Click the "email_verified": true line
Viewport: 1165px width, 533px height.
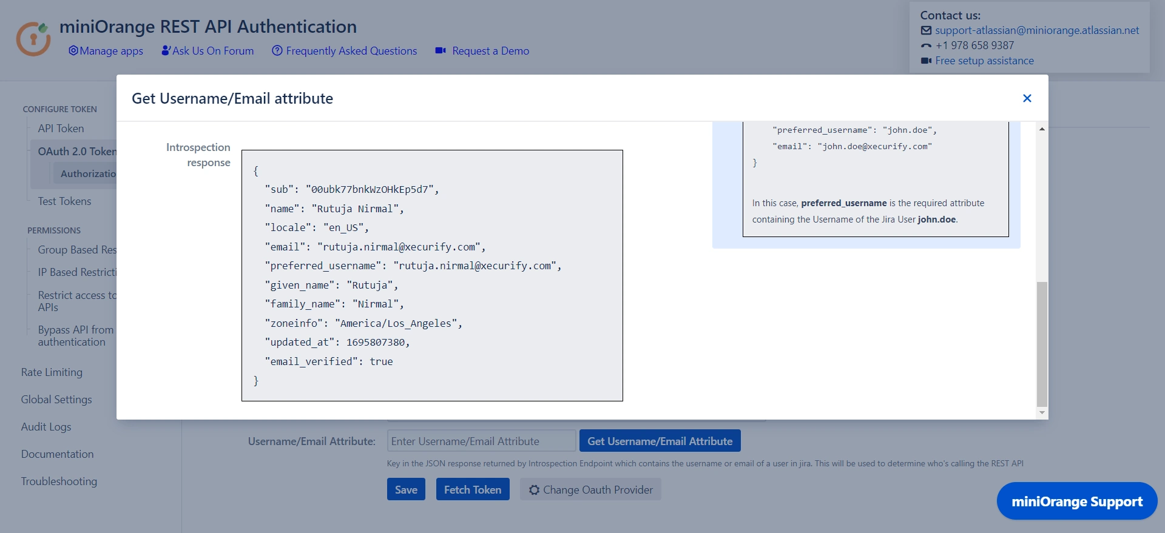point(329,361)
